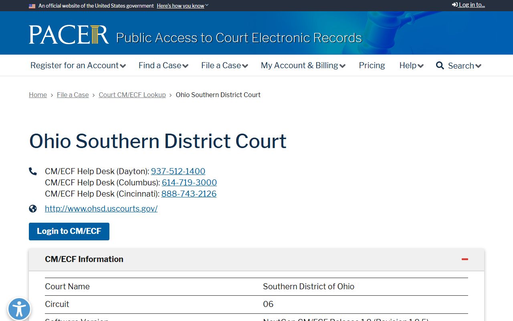The height and width of the screenshot is (321, 513).
Task: Expand My Account & Billing menu
Action: (x=303, y=65)
